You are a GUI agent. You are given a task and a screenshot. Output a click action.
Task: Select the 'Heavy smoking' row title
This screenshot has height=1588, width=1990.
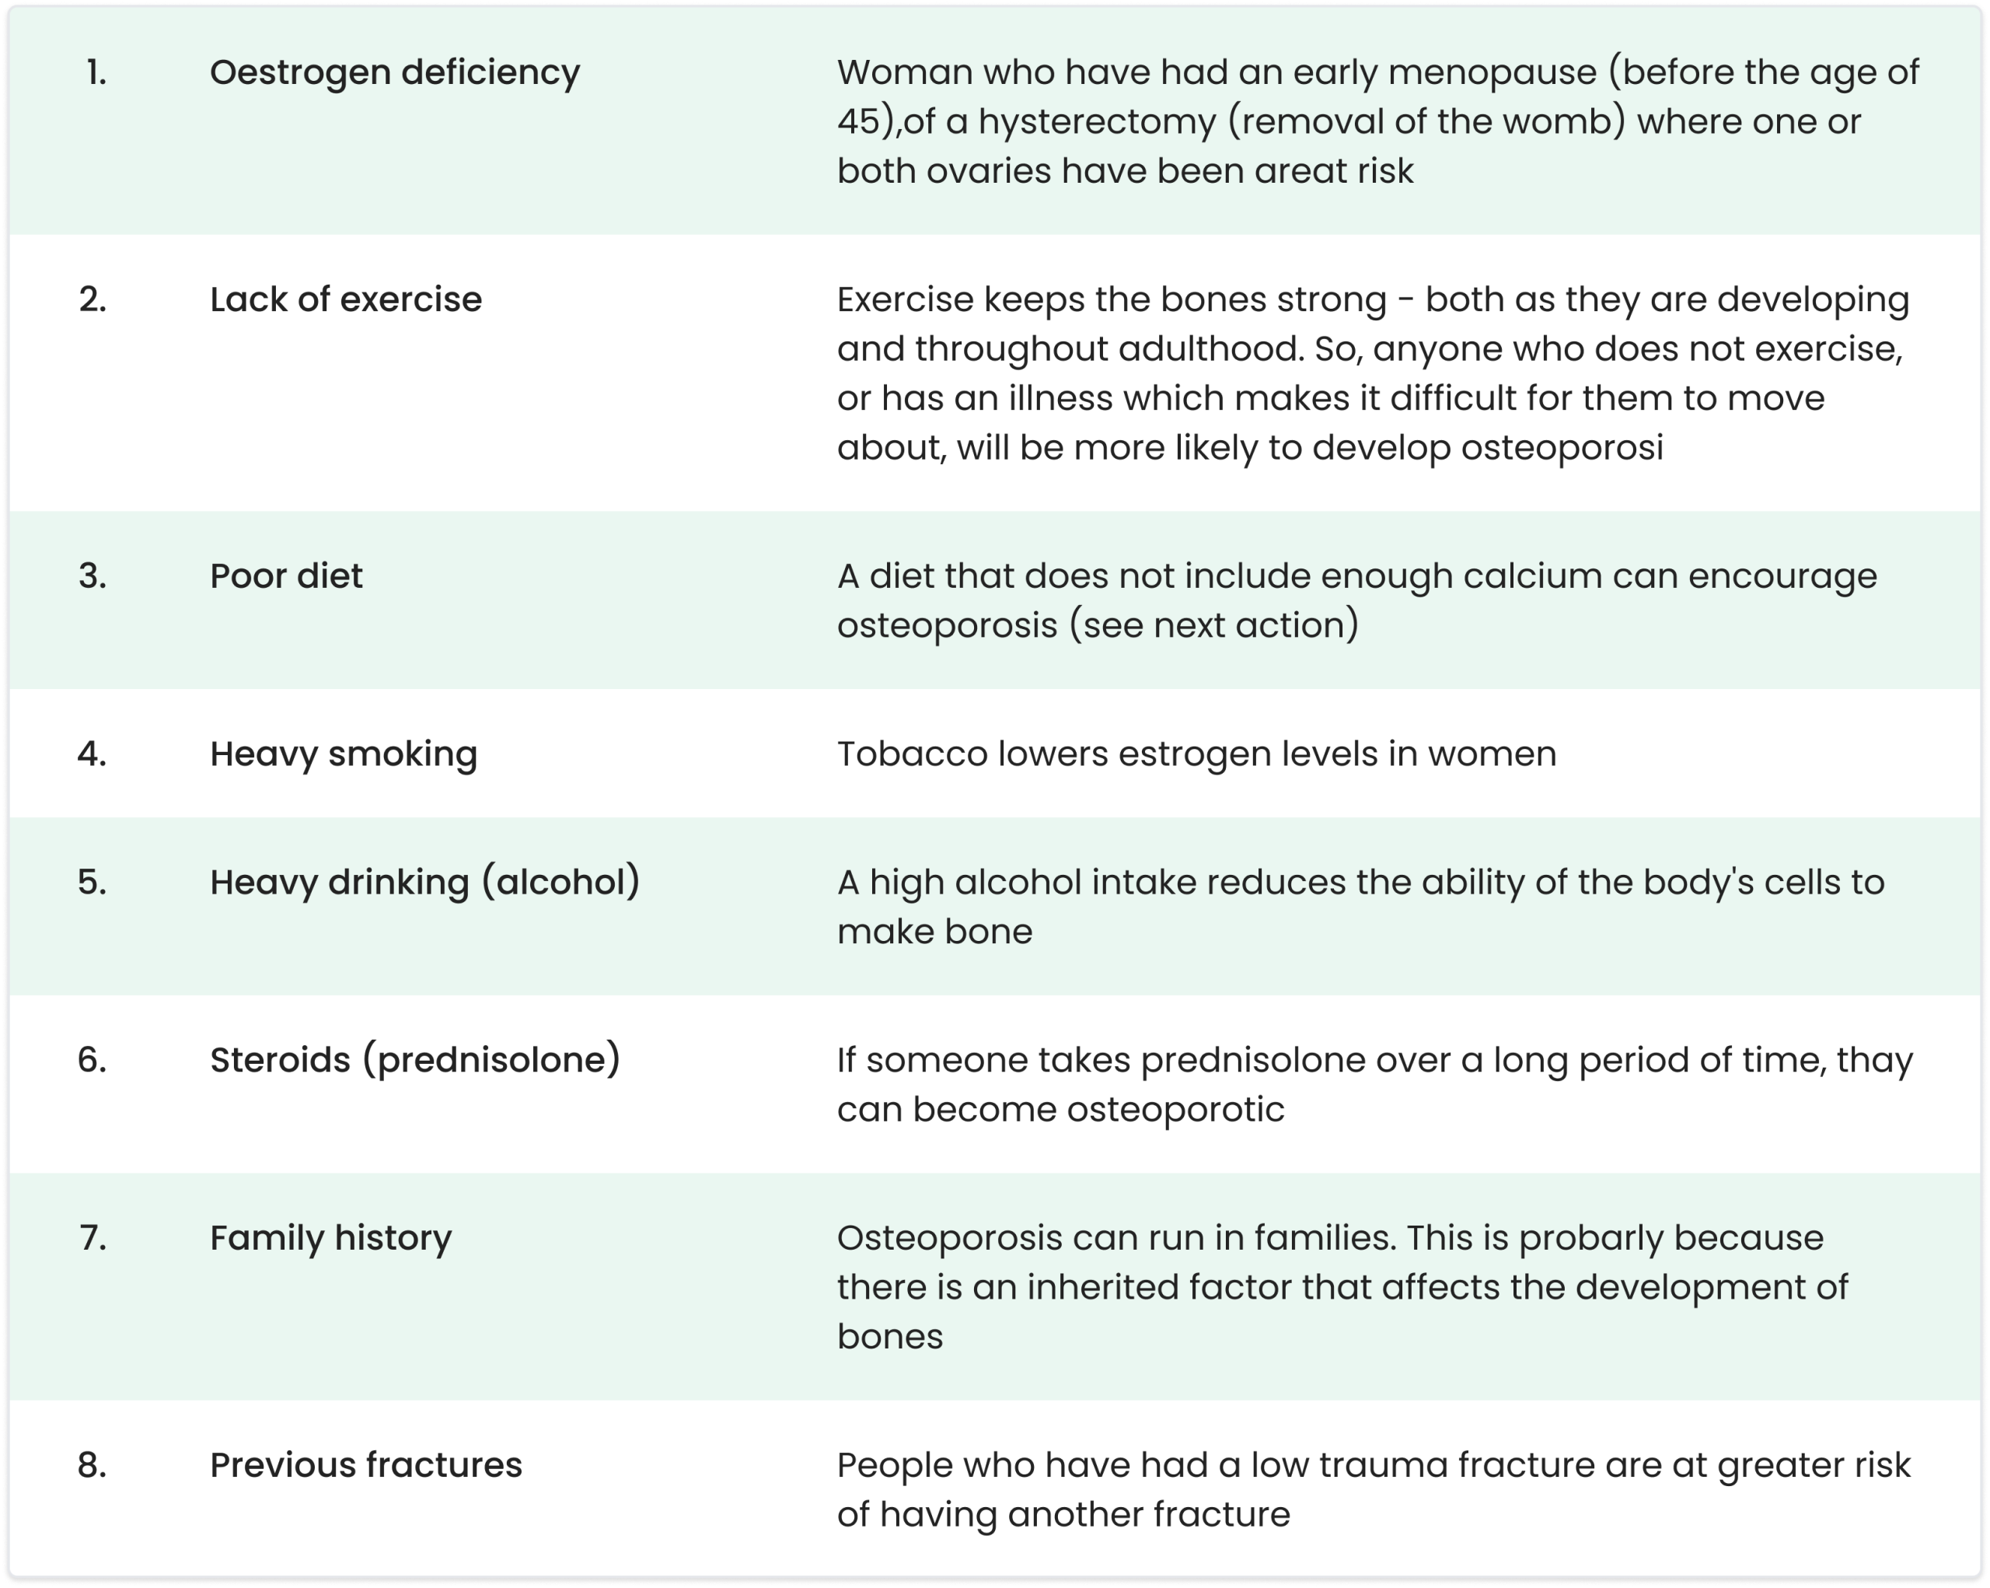click(x=344, y=754)
